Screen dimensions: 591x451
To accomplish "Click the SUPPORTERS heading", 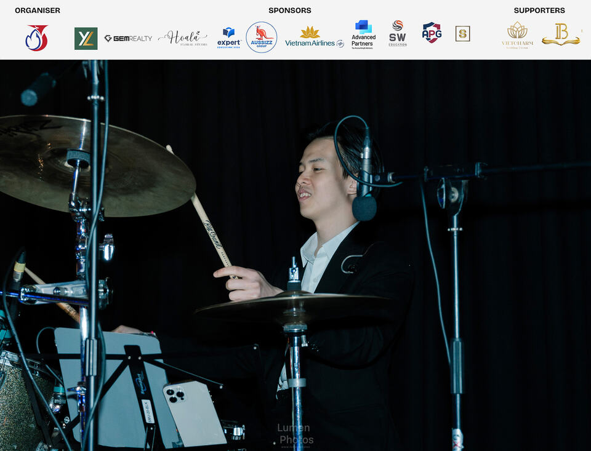I will (x=539, y=10).
